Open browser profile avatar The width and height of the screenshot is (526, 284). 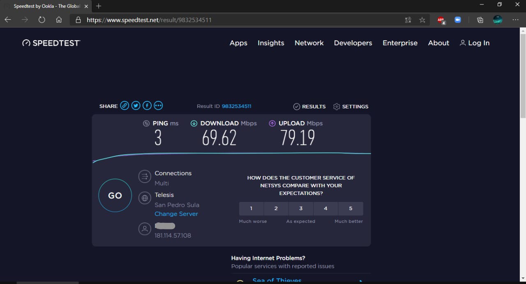498,20
